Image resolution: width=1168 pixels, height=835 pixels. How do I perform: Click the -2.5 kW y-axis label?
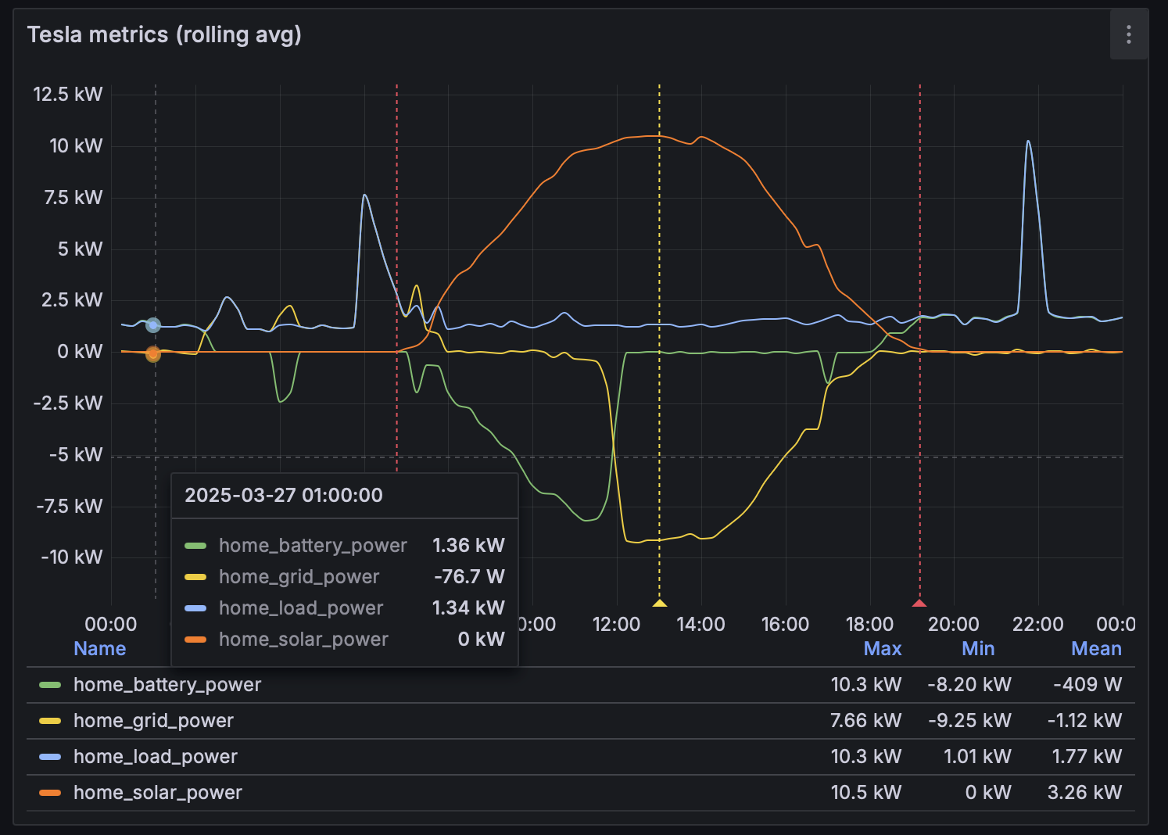(x=68, y=403)
